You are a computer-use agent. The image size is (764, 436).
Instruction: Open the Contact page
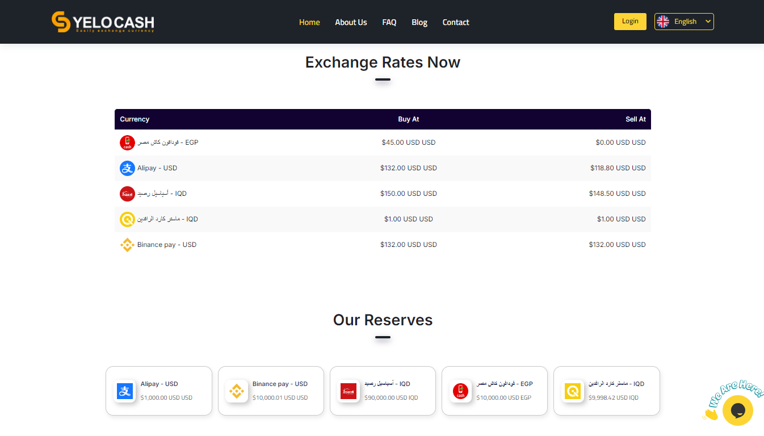(x=456, y=22)
